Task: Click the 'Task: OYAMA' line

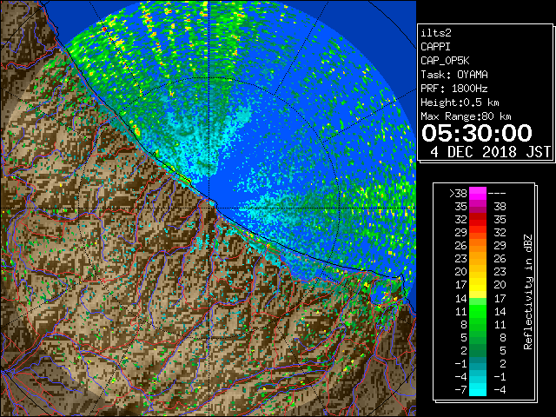Action: click(x=454, y=75)
